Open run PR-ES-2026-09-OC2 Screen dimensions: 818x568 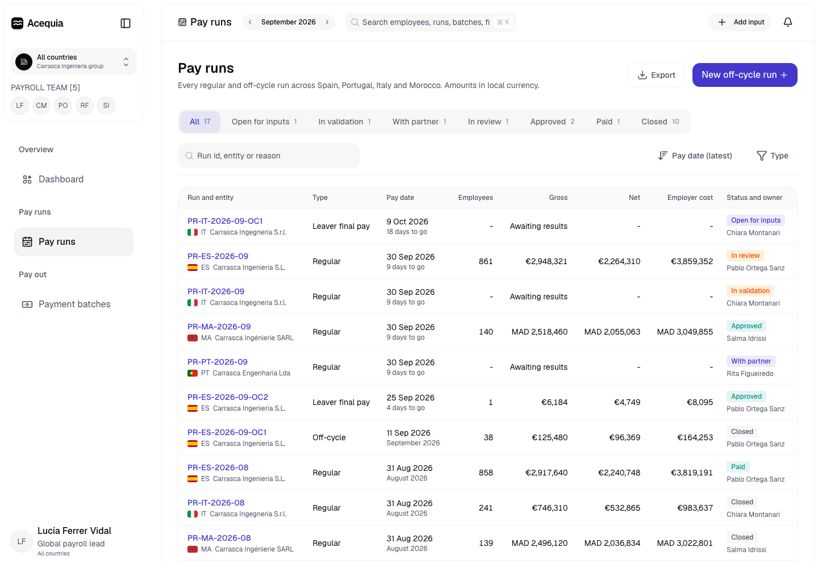228,397
